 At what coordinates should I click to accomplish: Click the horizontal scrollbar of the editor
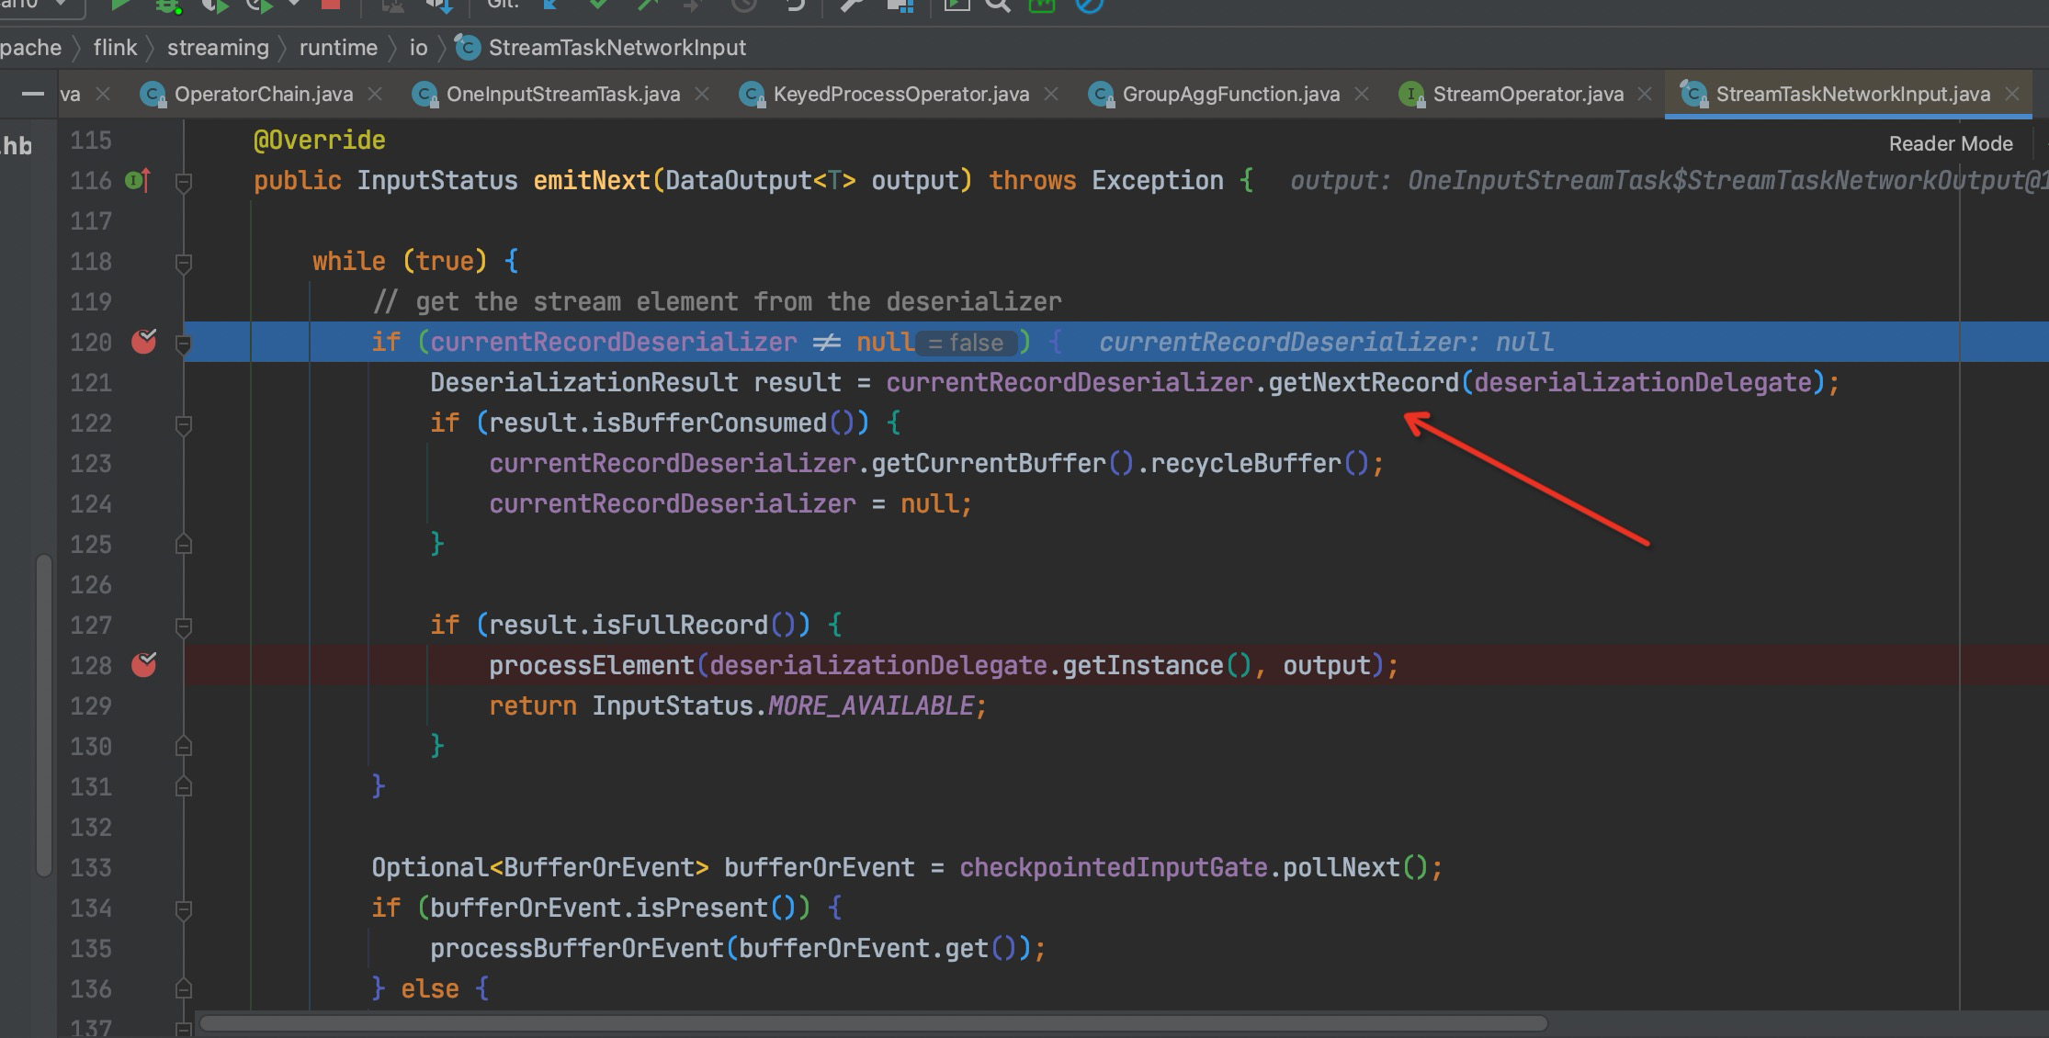point(873,1023)
